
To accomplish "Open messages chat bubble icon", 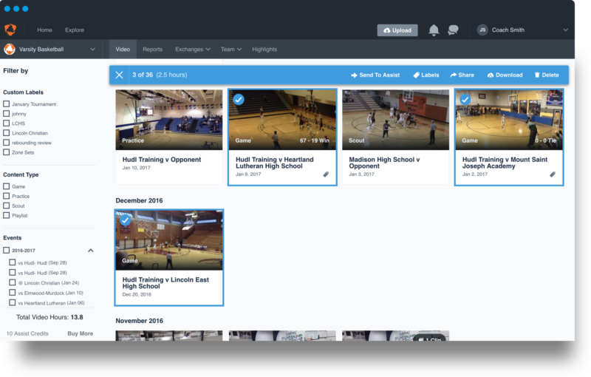I will click(x=453, y=30).
